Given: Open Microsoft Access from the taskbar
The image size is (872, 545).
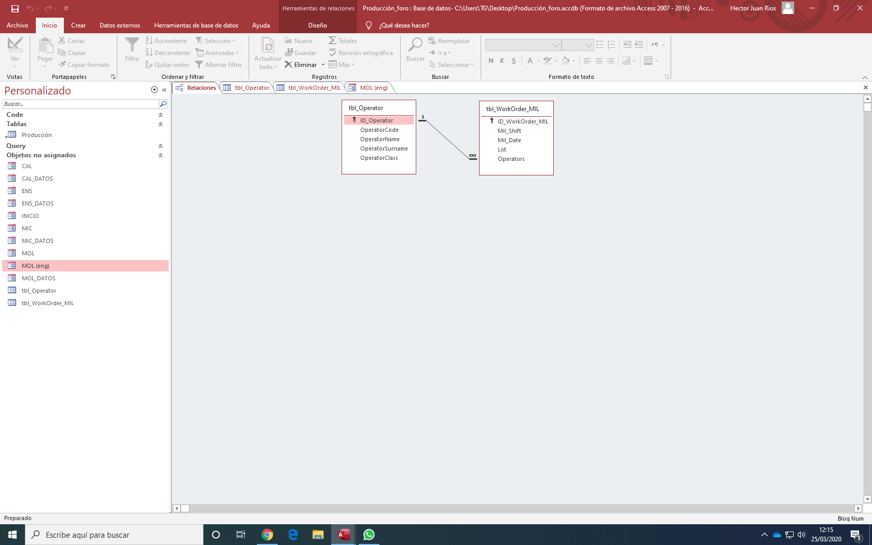Looking at the screenshot, I should (x=344, y=535).
